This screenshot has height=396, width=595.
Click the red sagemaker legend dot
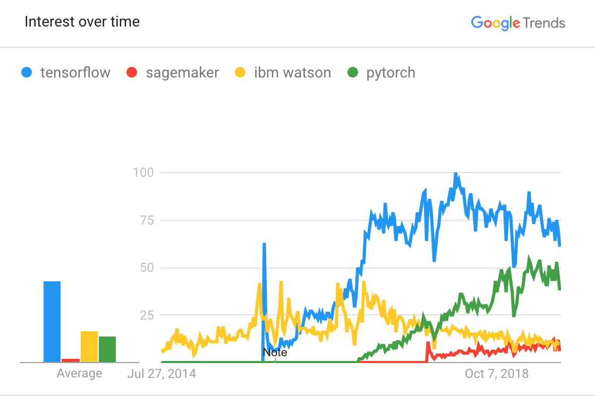pos(132,72)
